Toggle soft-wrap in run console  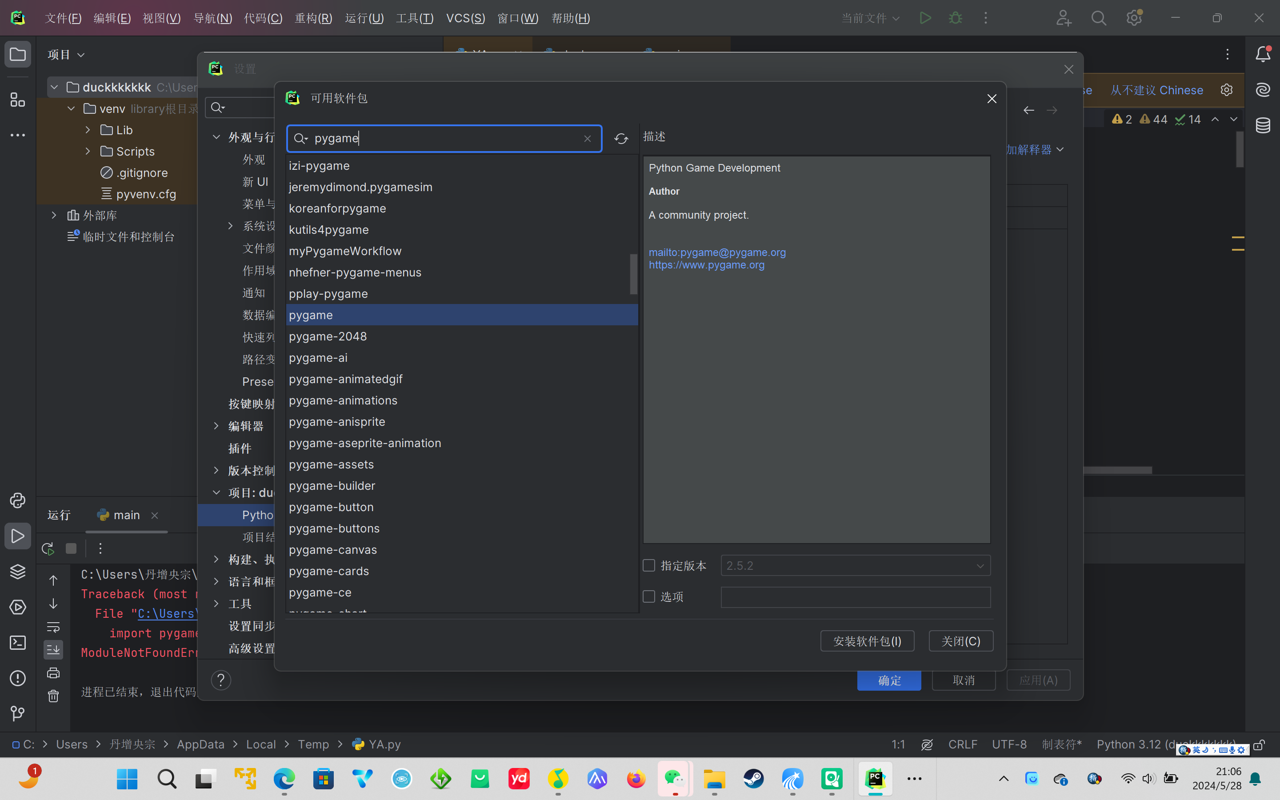[x=53, y=627]
